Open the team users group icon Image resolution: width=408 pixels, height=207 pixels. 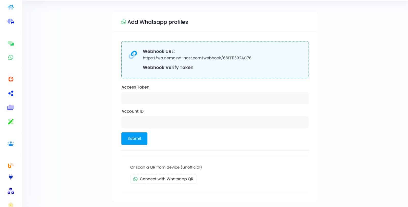point(11,144)
